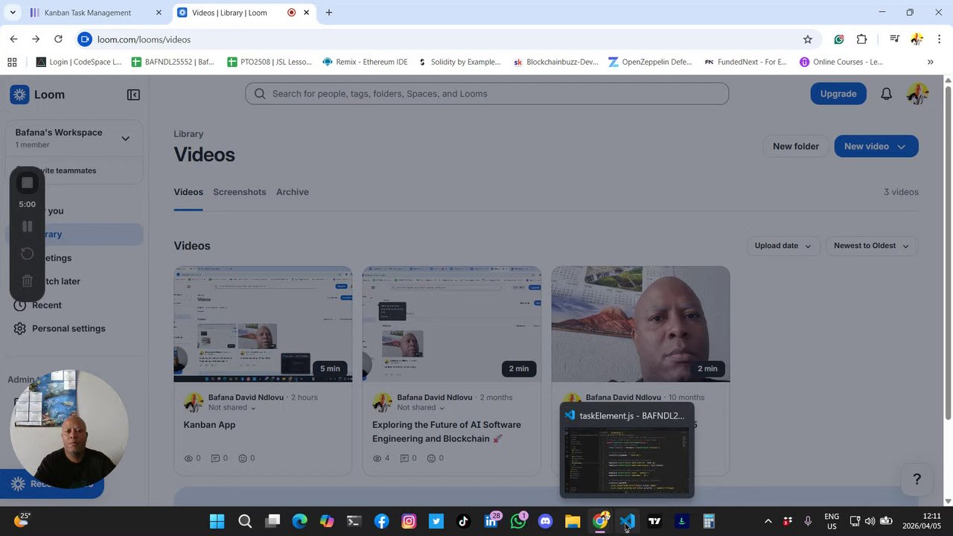953x536 pixels.
Task: Open the Upload date sort dropdown
Action: [x=783, y=246]
